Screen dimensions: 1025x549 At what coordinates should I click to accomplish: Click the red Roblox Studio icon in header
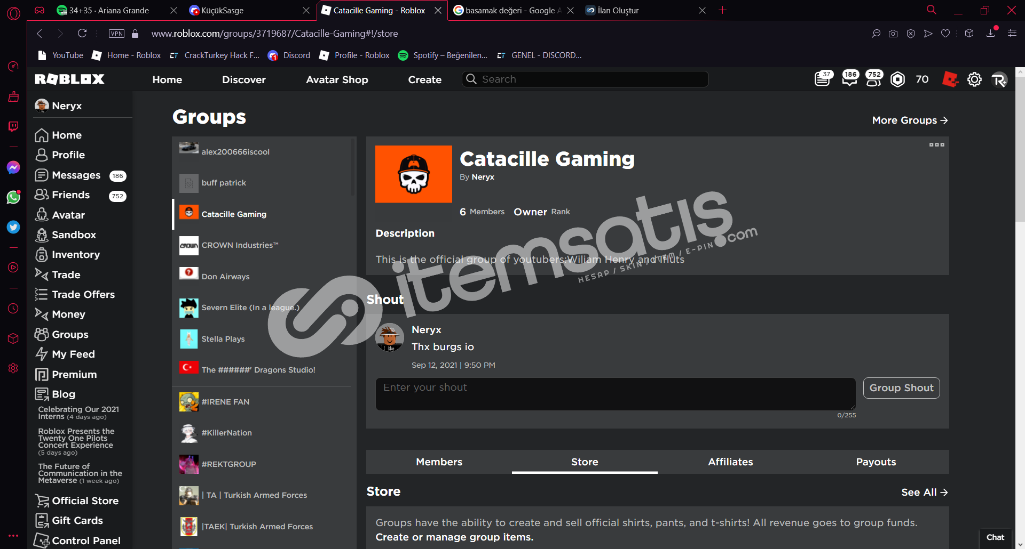950,79
